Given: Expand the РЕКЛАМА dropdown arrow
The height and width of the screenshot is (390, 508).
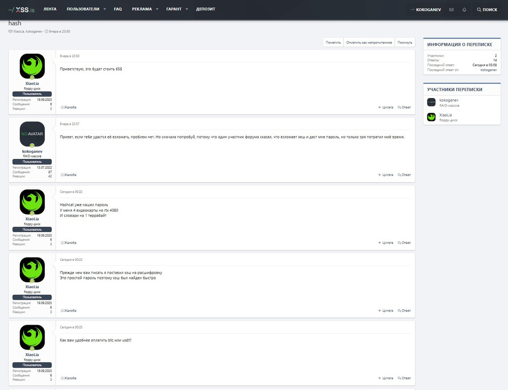Looking at the screenshot, I should click(x=157, y=9).
